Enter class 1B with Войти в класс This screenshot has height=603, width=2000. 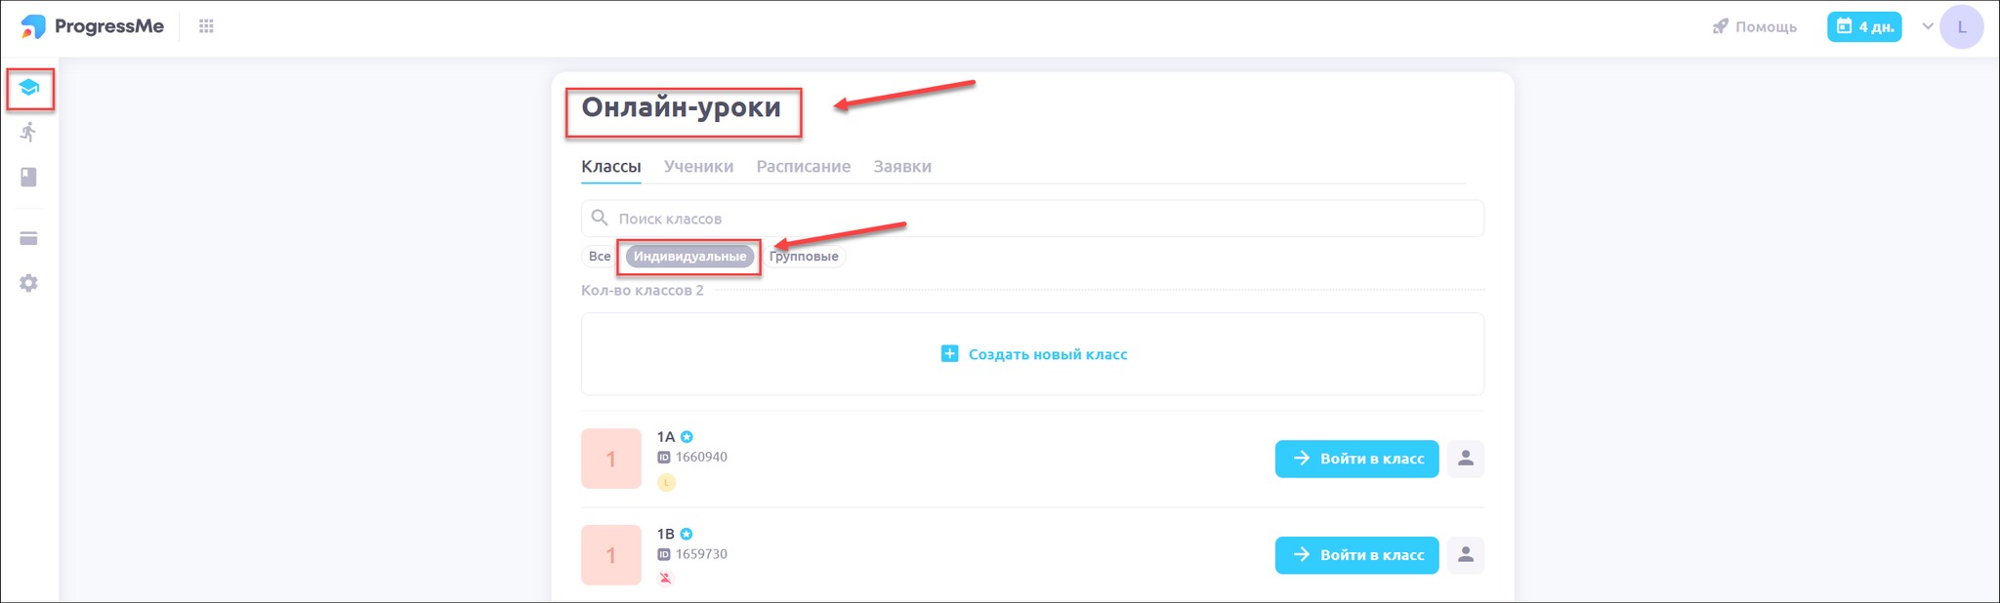[x=1357, y=555]
